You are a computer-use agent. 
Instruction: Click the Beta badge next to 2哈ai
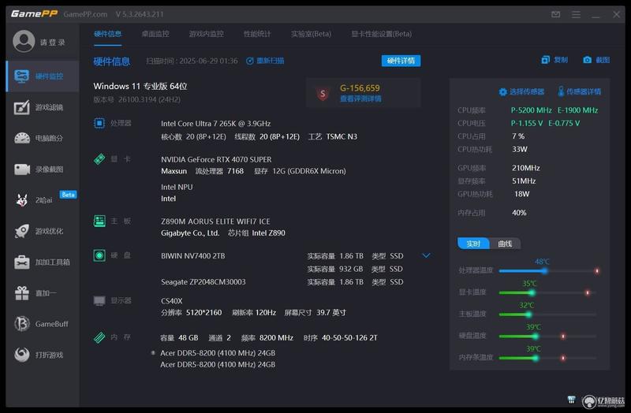(x=68, y=195)
